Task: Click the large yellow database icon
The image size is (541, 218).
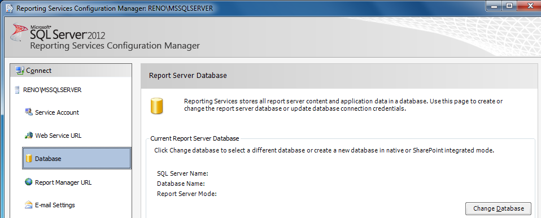Action: click(156, 106)
